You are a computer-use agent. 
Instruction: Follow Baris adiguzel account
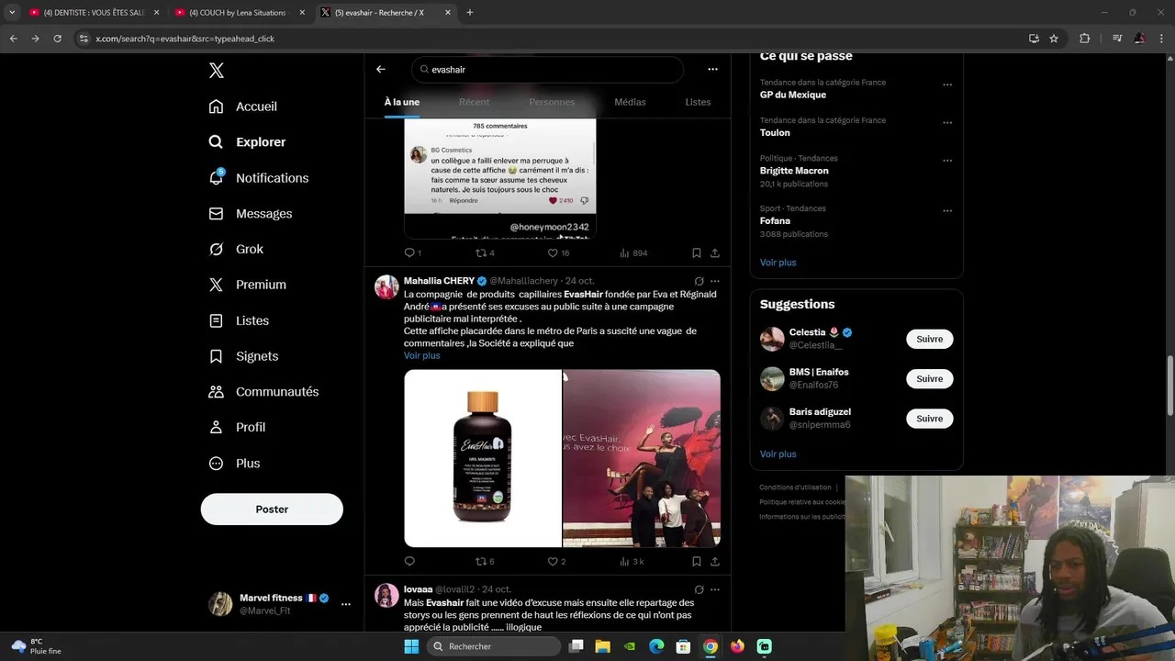point(929,418)
